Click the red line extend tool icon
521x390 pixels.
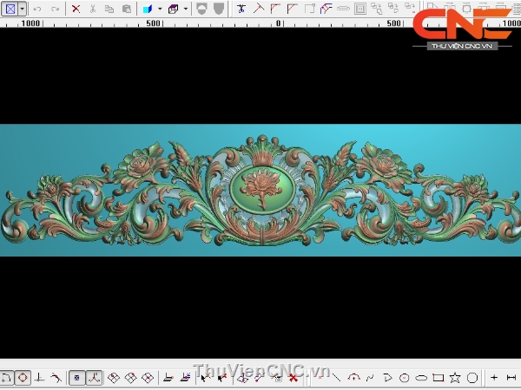(259, 9)
